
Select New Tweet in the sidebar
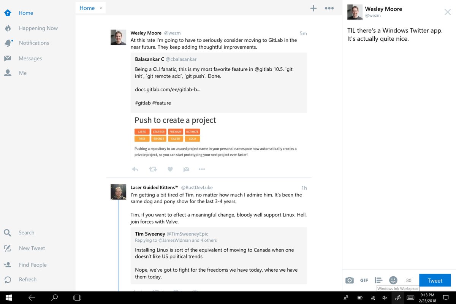[32, 248]
